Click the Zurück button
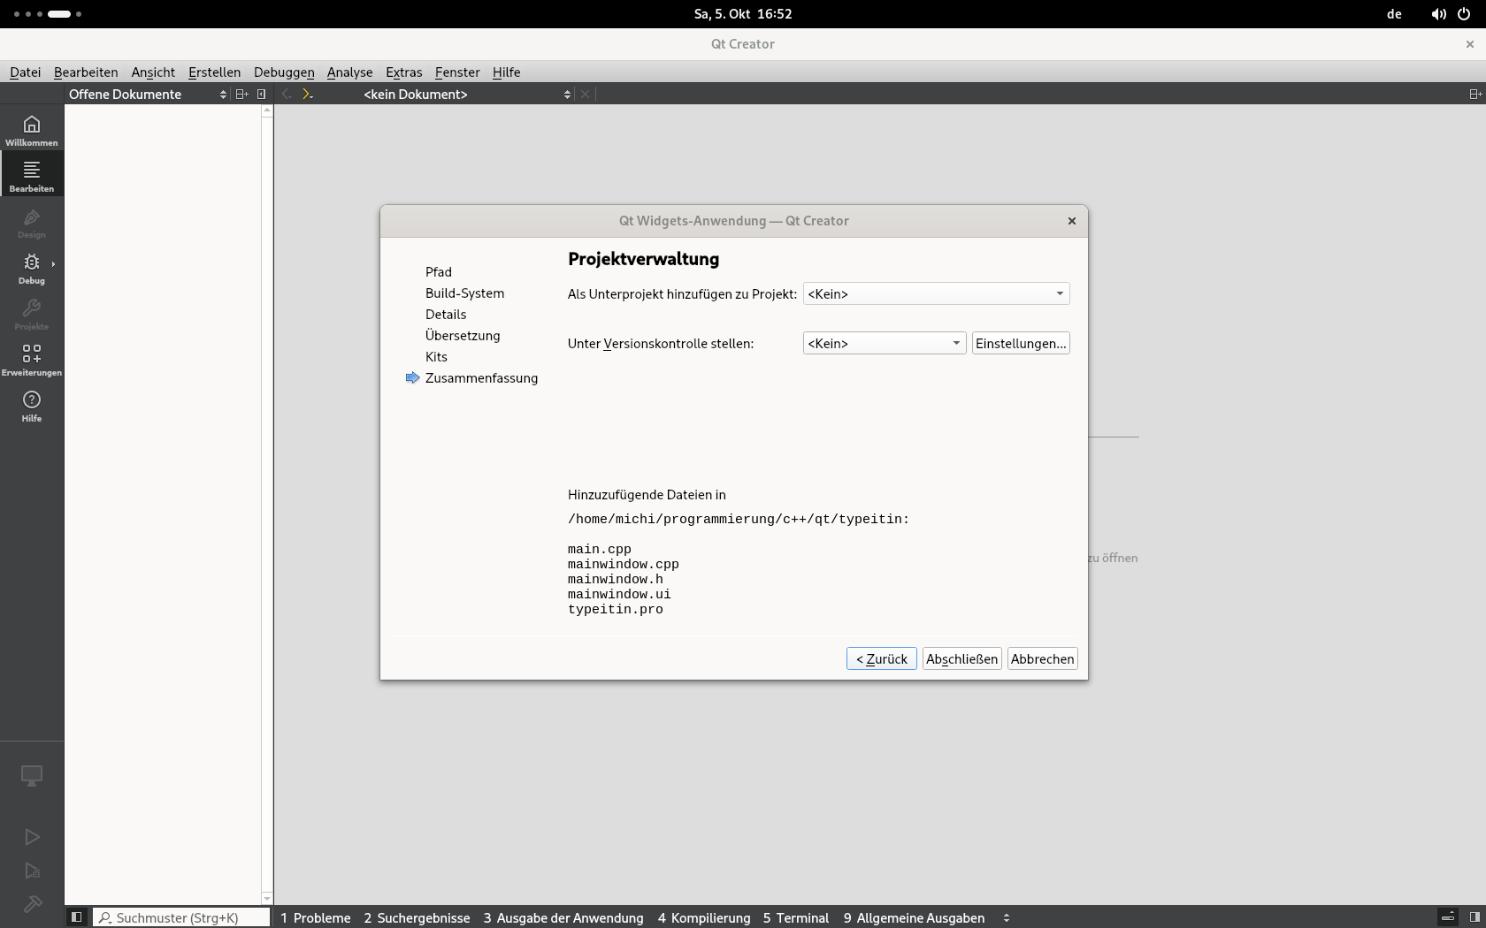Screen dimensions: 1486x928 pos(882,658)
